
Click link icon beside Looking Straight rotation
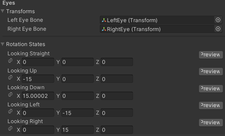pyautogui.click(x=10, y=61)
